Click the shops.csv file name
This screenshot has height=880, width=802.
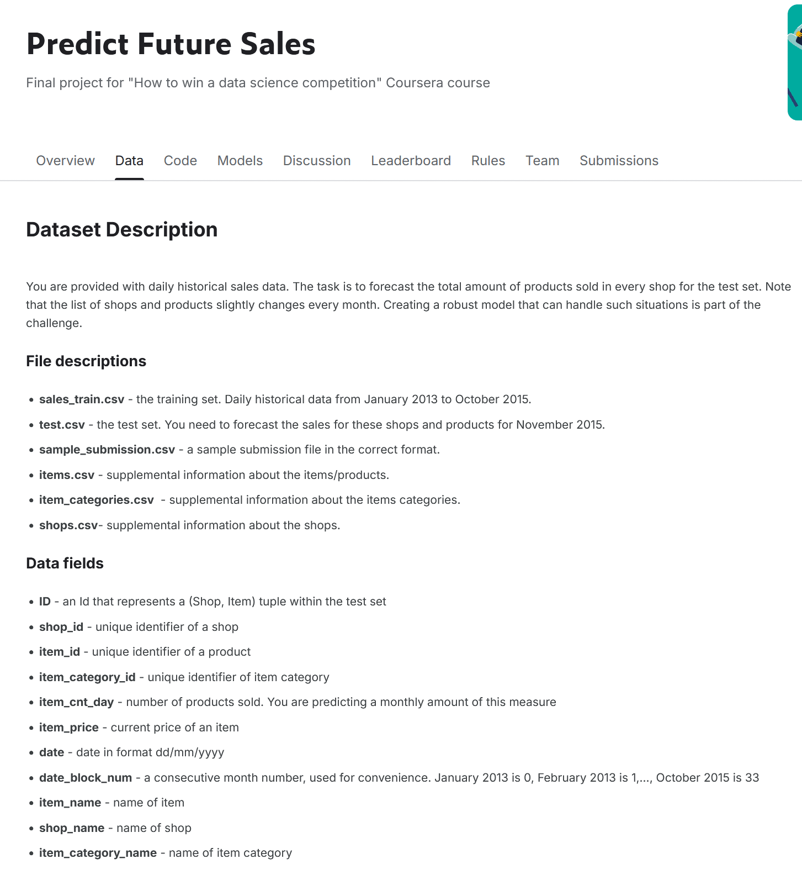click(68, 525)
